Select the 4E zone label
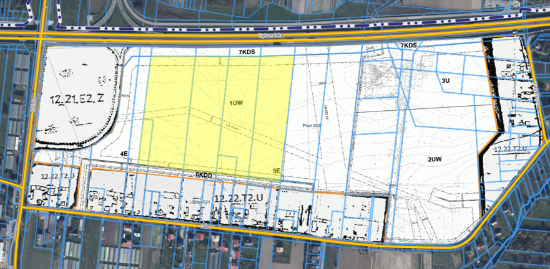The height and width of the screenshot is (269, 550). (123, 154)
